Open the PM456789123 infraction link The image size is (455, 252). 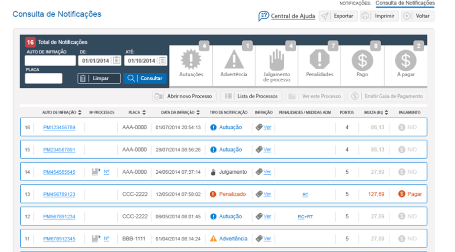tap(59, 194)
